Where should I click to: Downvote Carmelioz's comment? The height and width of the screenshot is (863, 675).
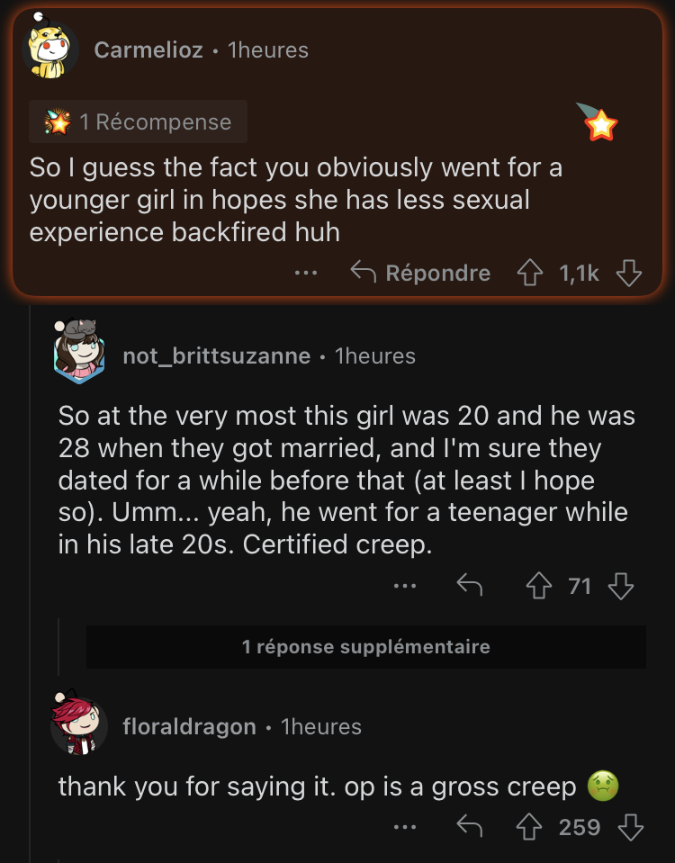[x=629, y=273]
